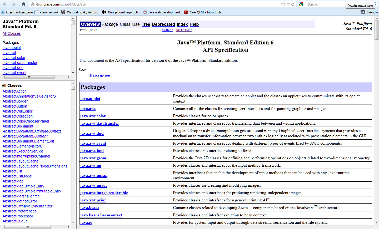Click the browser back arrow
This screenshot has width=379, height=229.
pos(4,4)
